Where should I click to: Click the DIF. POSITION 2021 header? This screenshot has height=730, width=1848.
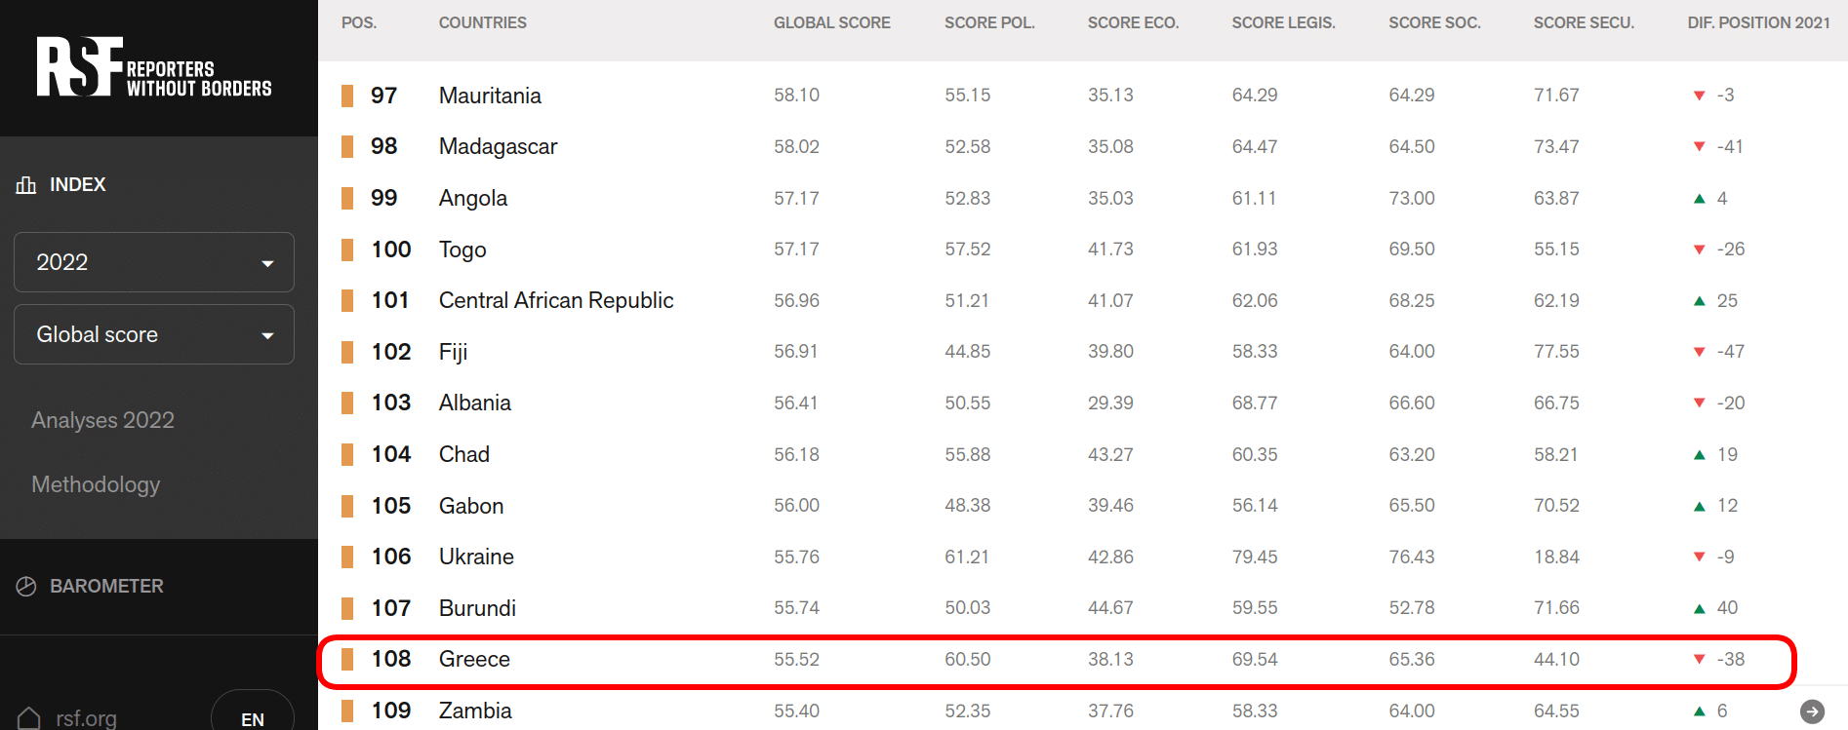click(1758, 22)
